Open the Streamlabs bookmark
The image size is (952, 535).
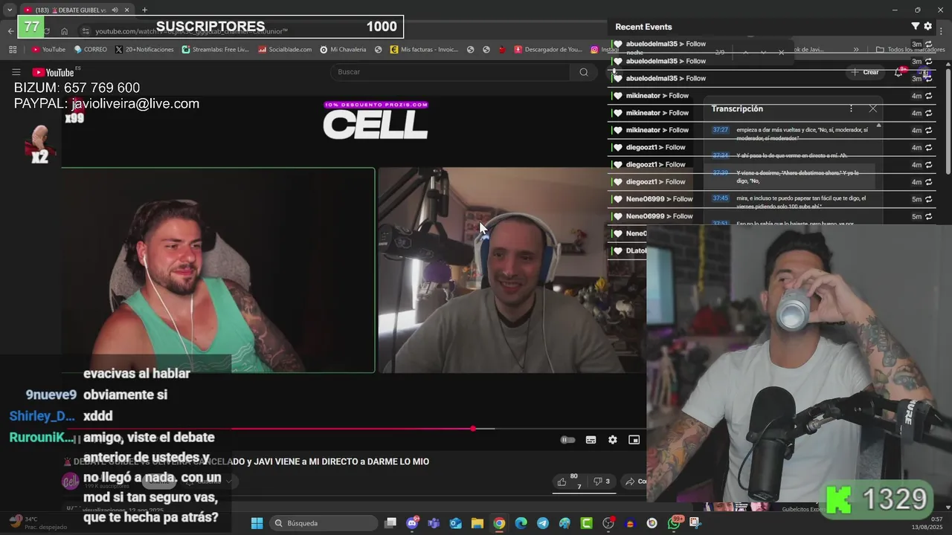click(x=215, y=50)
